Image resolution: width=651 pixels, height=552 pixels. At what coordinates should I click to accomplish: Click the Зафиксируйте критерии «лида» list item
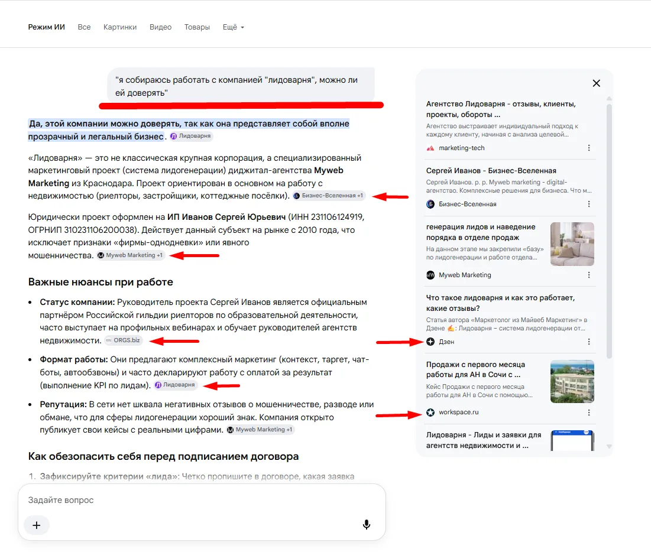[x=197, y=476]
